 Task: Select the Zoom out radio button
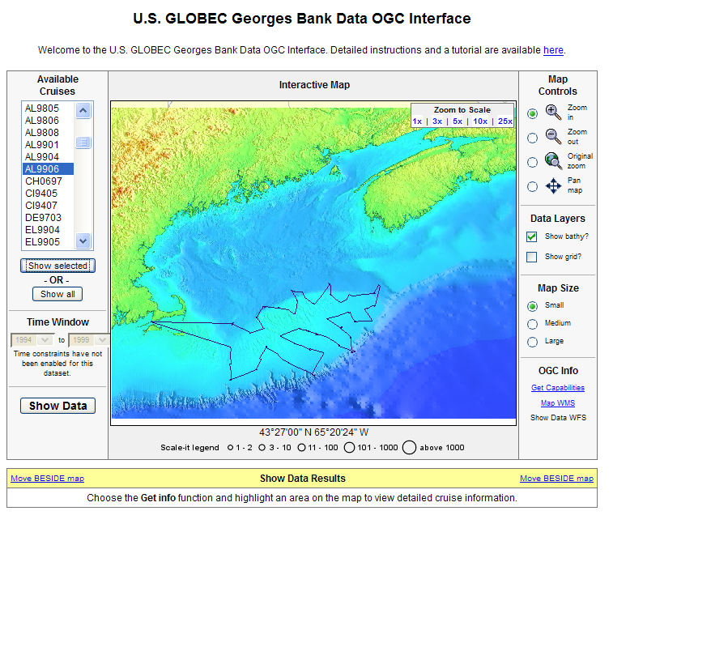(532, 138)
